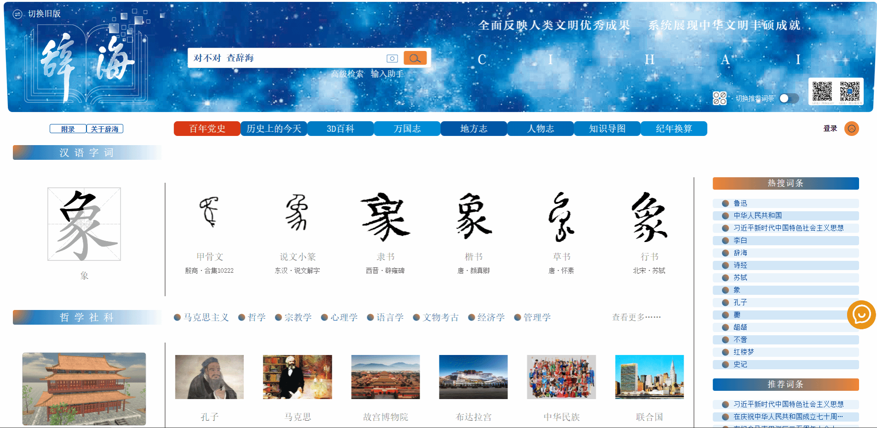Switch to the 3D百科 tab
The image size is (877, 428).
coord(340,129)
